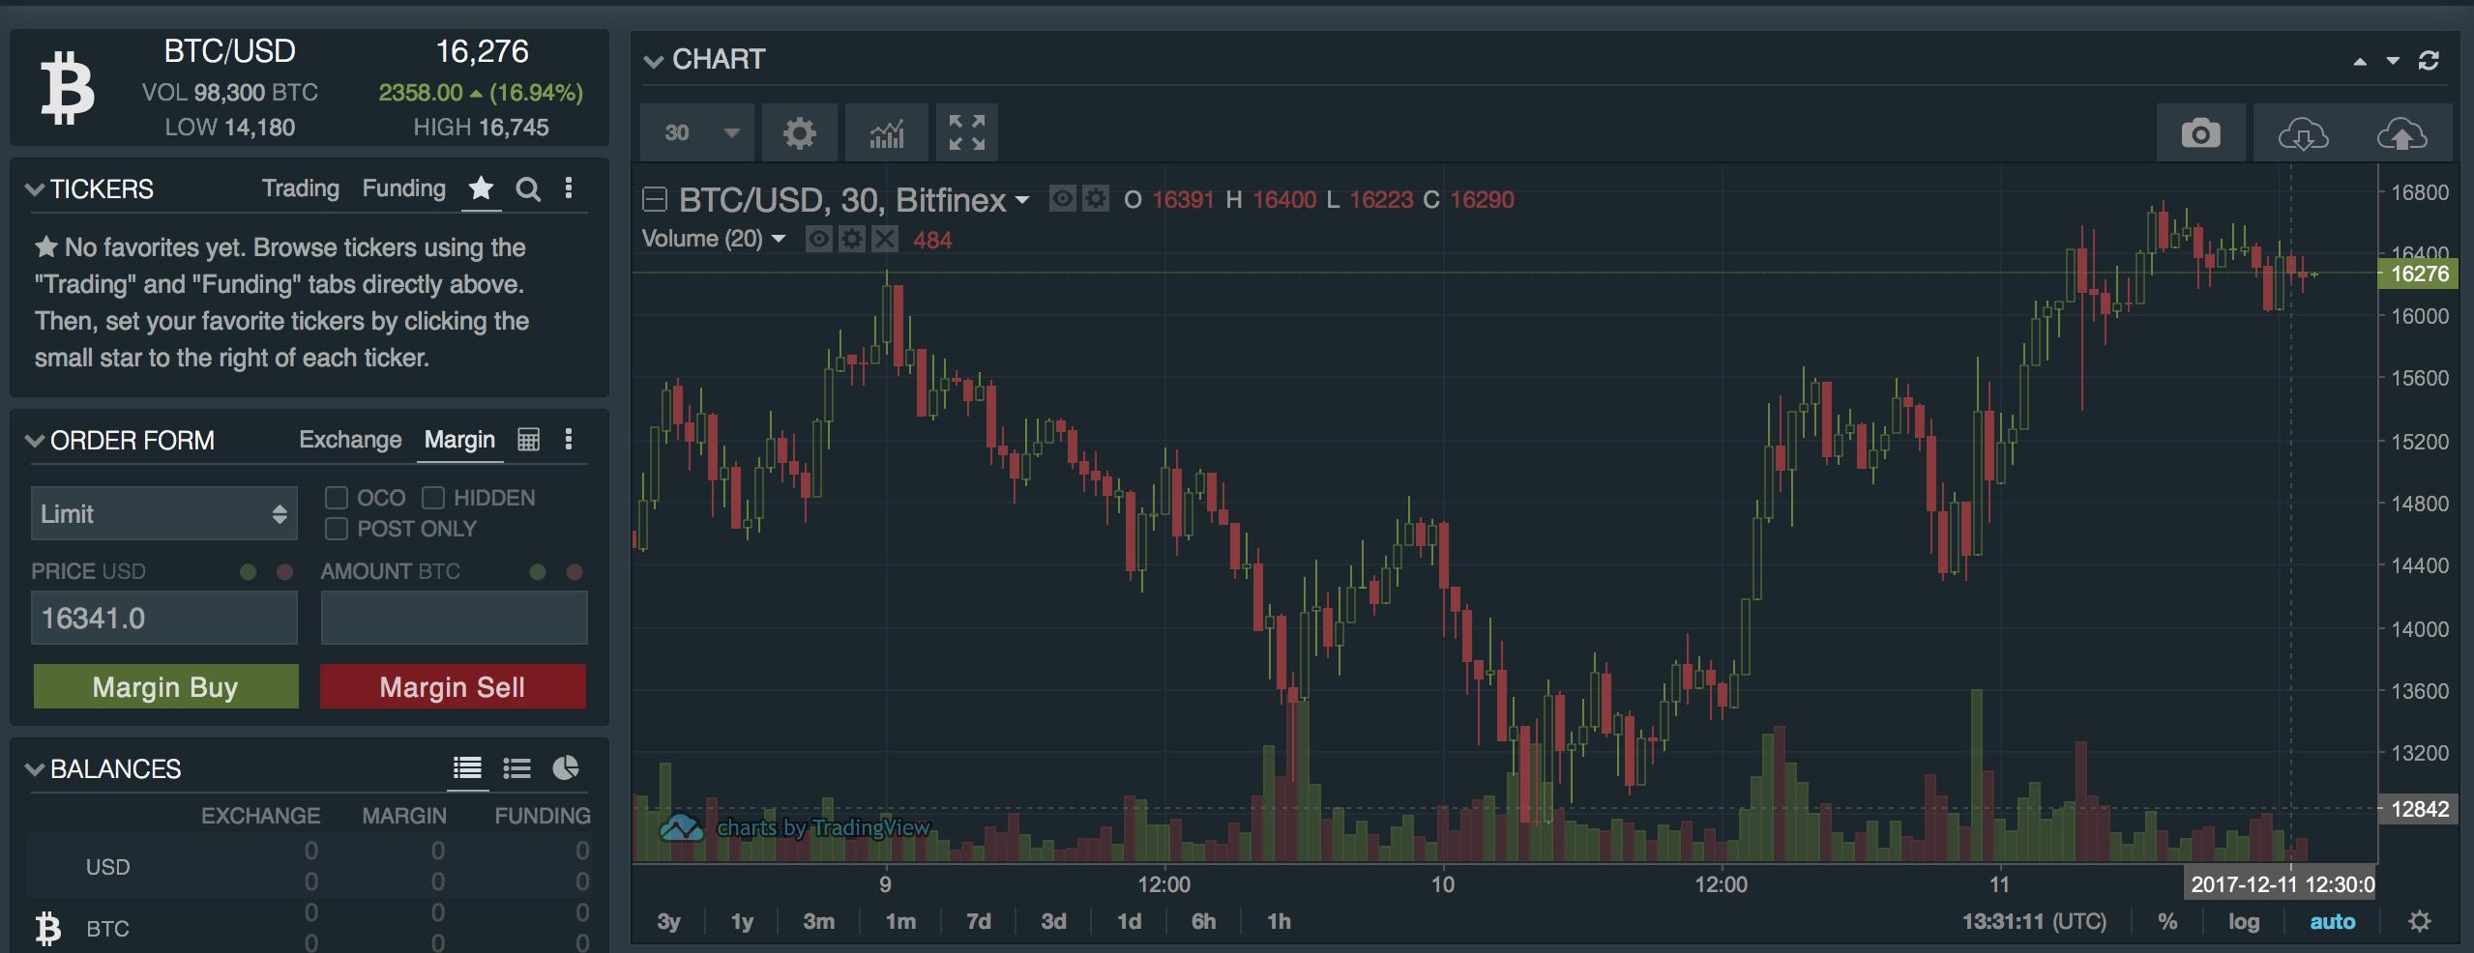Focus the AMOUNT BTC input field
2474x953 pixels.
[x=454, y=618]
